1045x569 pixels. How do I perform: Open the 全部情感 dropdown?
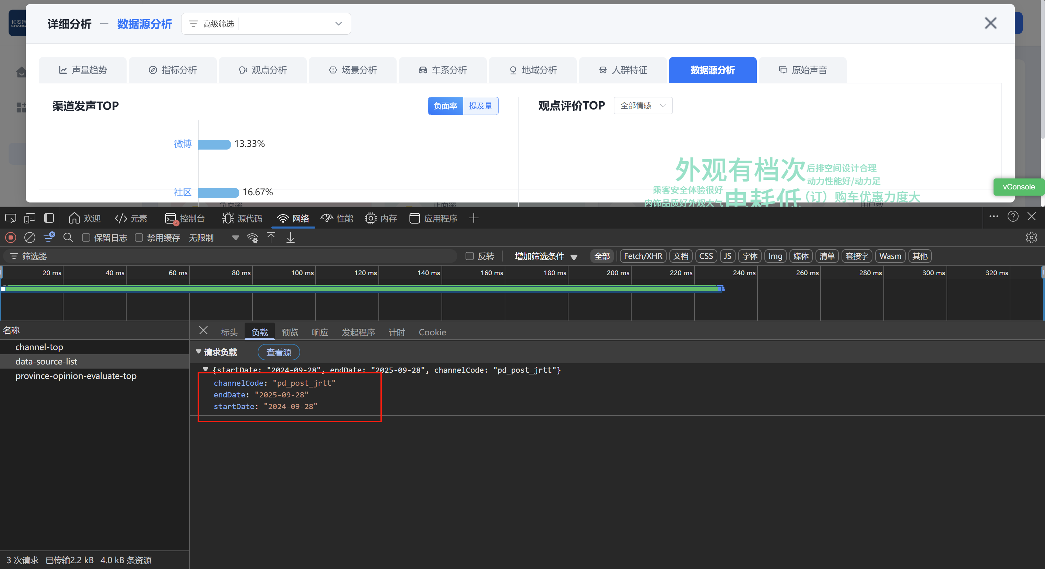643,105
